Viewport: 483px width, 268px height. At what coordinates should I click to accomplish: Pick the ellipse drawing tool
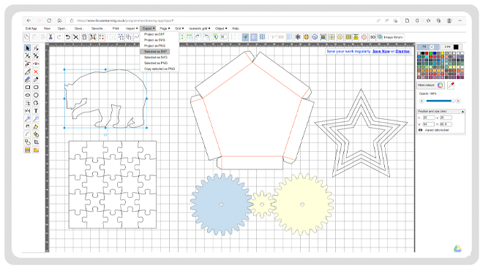click(27, 95)
